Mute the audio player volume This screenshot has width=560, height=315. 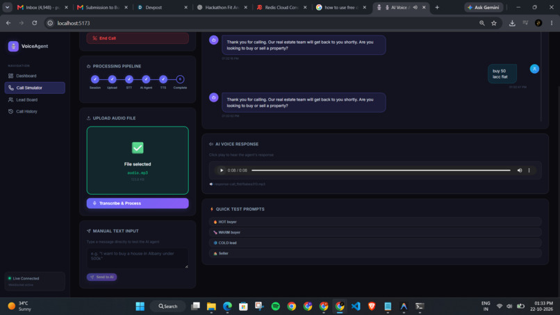click(520, 170)
